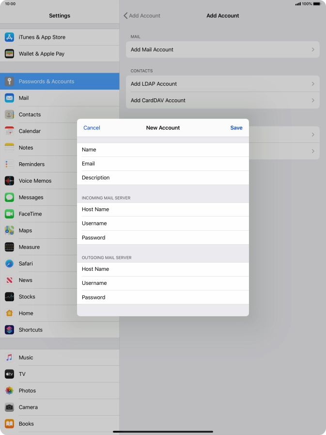
Task: Open the Maps icon in sidebar
Action: (9, 231)
